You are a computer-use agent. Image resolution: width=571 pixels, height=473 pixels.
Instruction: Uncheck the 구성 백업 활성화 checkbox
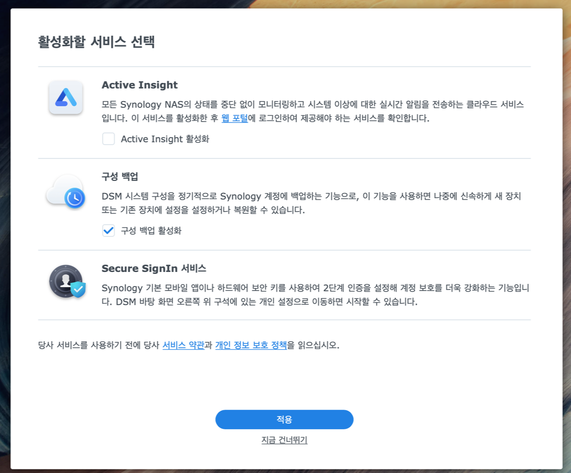pyautogui.click(x=109, y=231)
